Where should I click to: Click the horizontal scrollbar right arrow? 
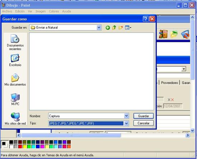(188, 135)
